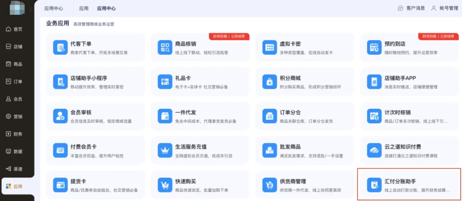This screenshot has height=201, width=462.
Task: Click 丰富会员权益，提升用户粘性 text
Action: click(97, 155)
